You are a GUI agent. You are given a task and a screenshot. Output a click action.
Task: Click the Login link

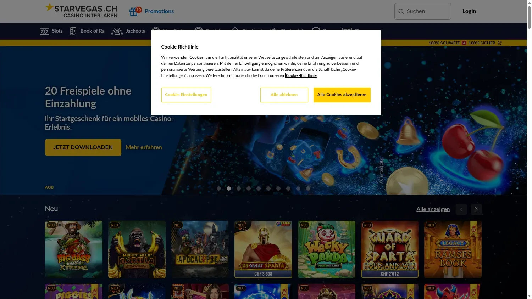[x=469, y=11]
